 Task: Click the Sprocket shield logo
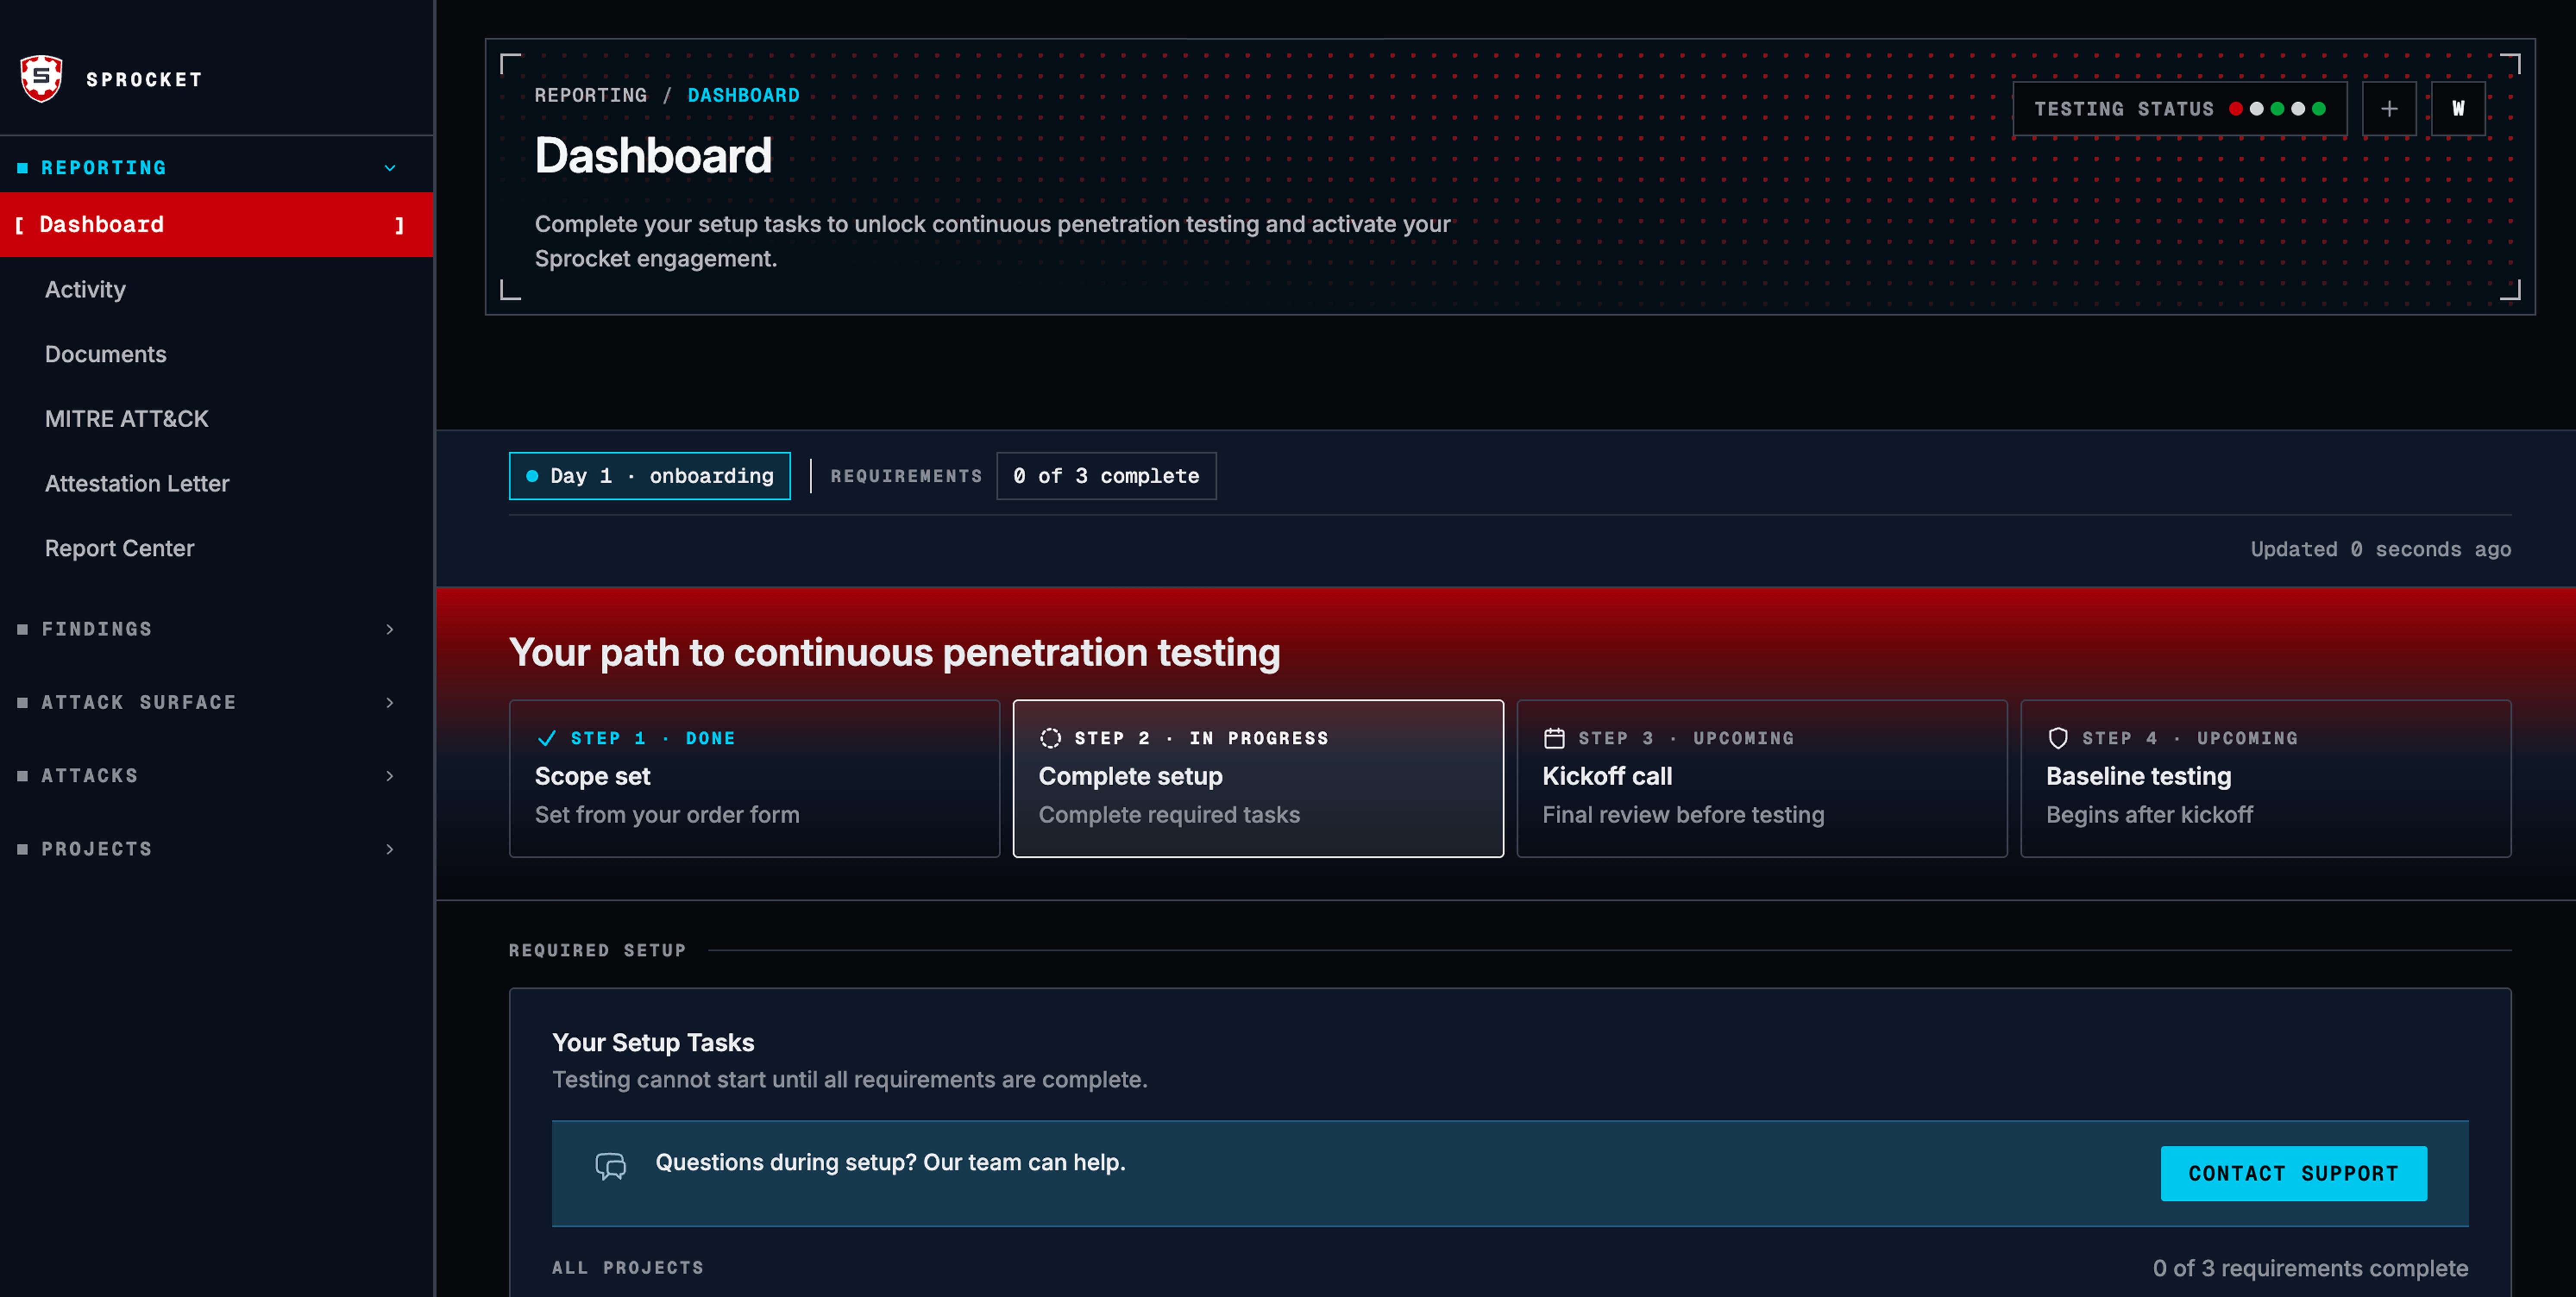[x=41, y=78]
